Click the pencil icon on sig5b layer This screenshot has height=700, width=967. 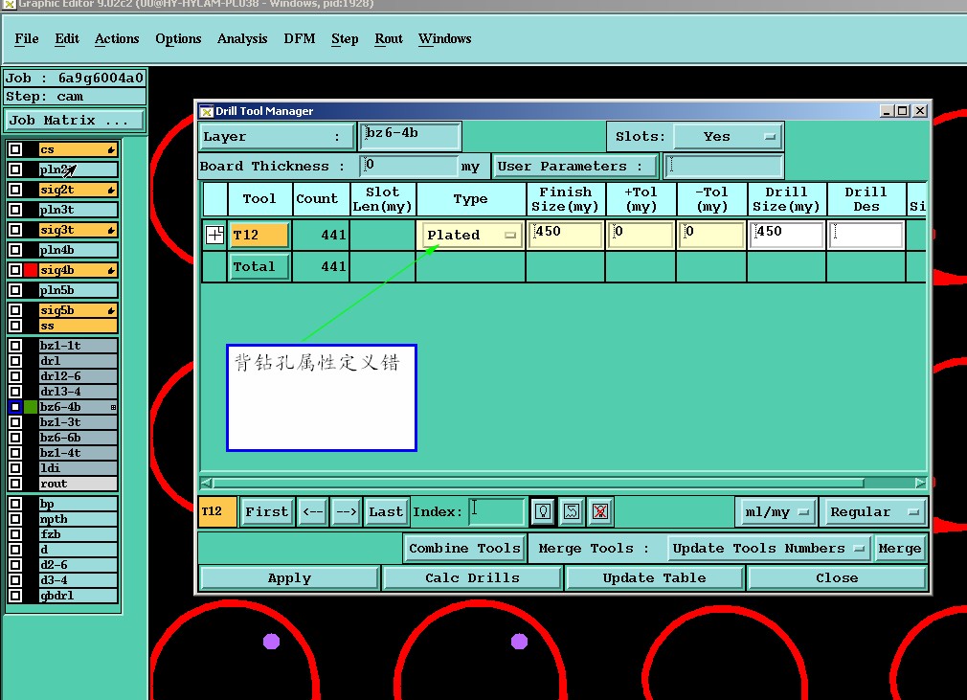pyautogui.click(x=111, y=310)
